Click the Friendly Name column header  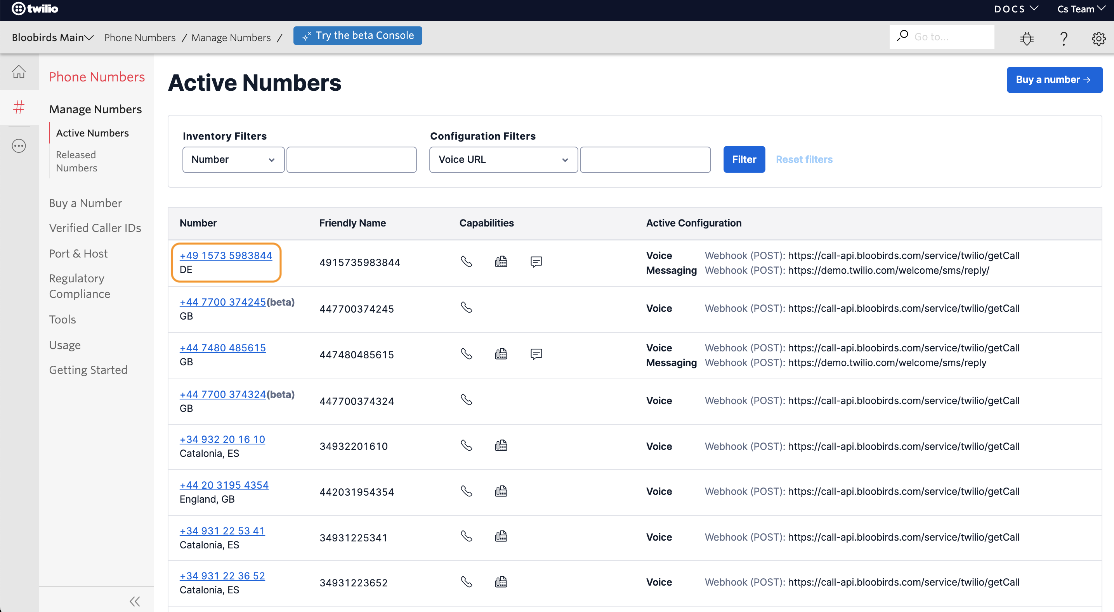(x=352, y=223)
